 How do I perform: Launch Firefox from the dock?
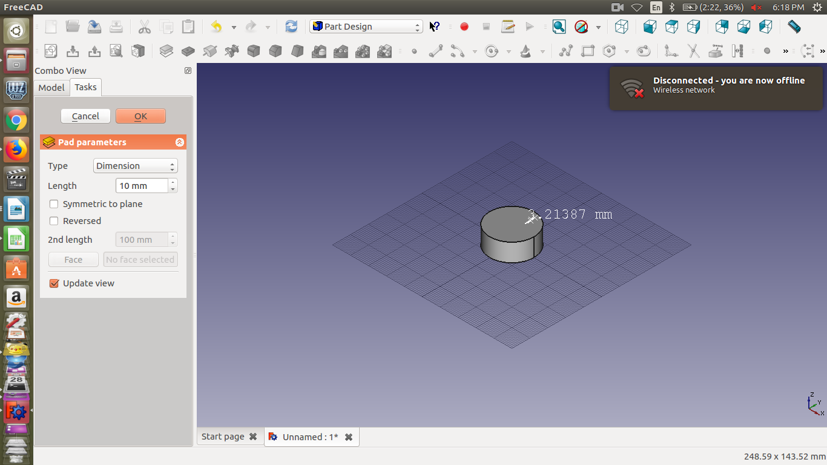(x=16, y=150)
